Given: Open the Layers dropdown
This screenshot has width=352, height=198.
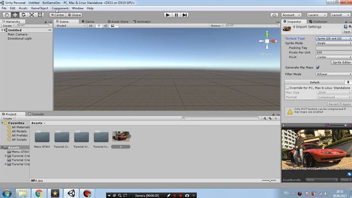Looking at the screenshot, I should 317,15.
